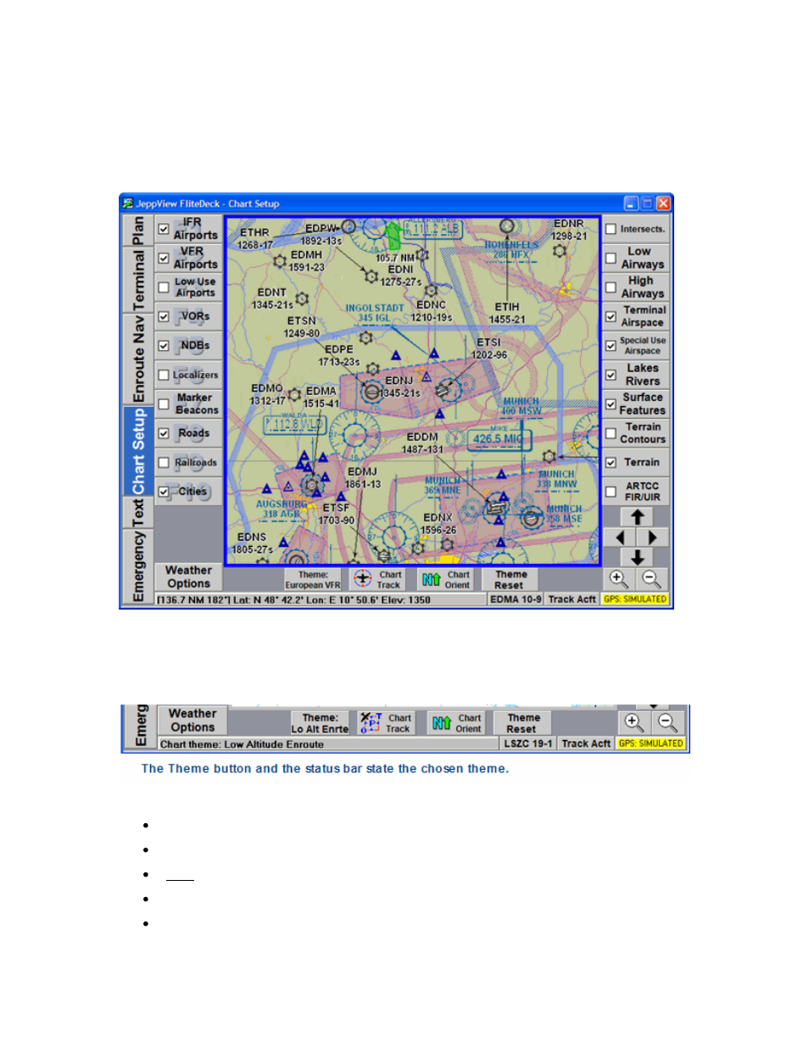Click zoom out magnifier in lower toolbar strip
809x1047 pixels.
(x=667, y=722)
